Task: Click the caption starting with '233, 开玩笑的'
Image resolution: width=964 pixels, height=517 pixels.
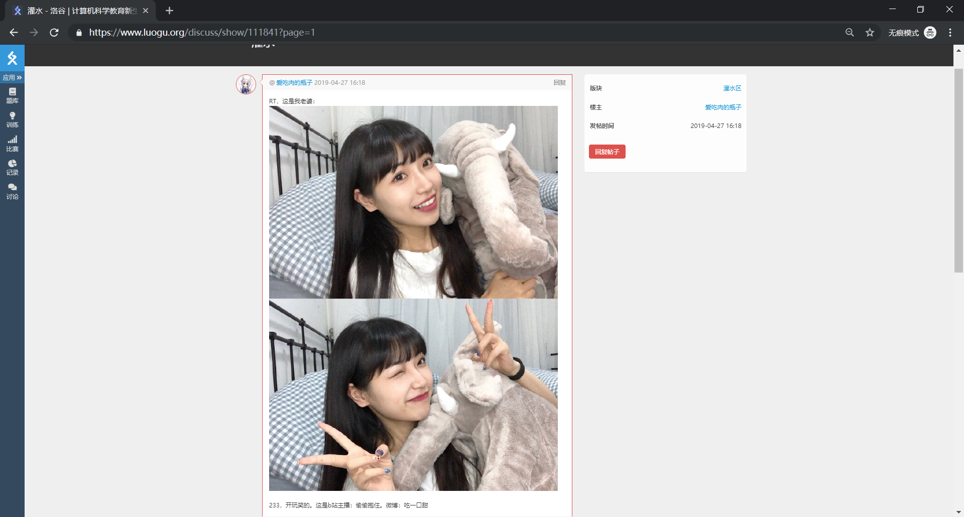Action: coord(348,505)
